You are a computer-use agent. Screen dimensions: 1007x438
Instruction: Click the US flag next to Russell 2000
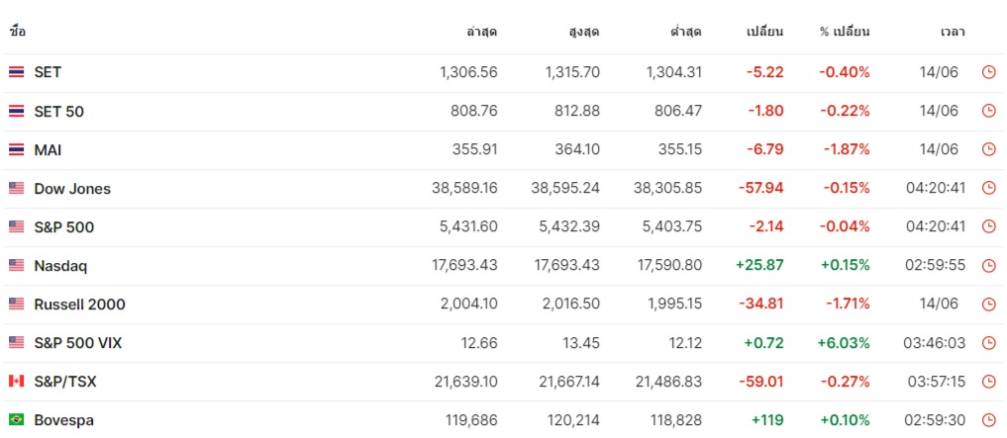(16, 304)
